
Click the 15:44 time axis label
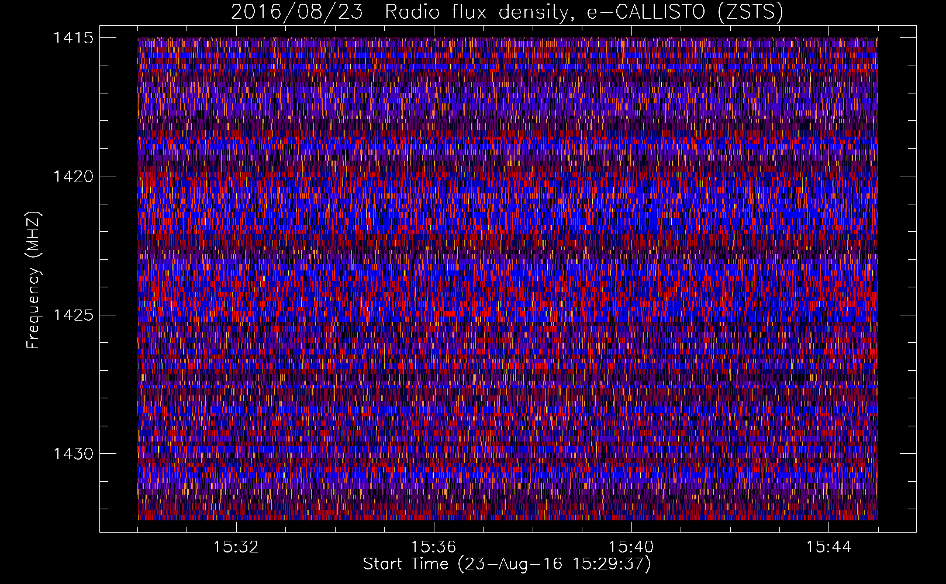click(x=829, y=547)
